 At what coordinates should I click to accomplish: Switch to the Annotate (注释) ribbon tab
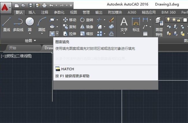(45, 12)
